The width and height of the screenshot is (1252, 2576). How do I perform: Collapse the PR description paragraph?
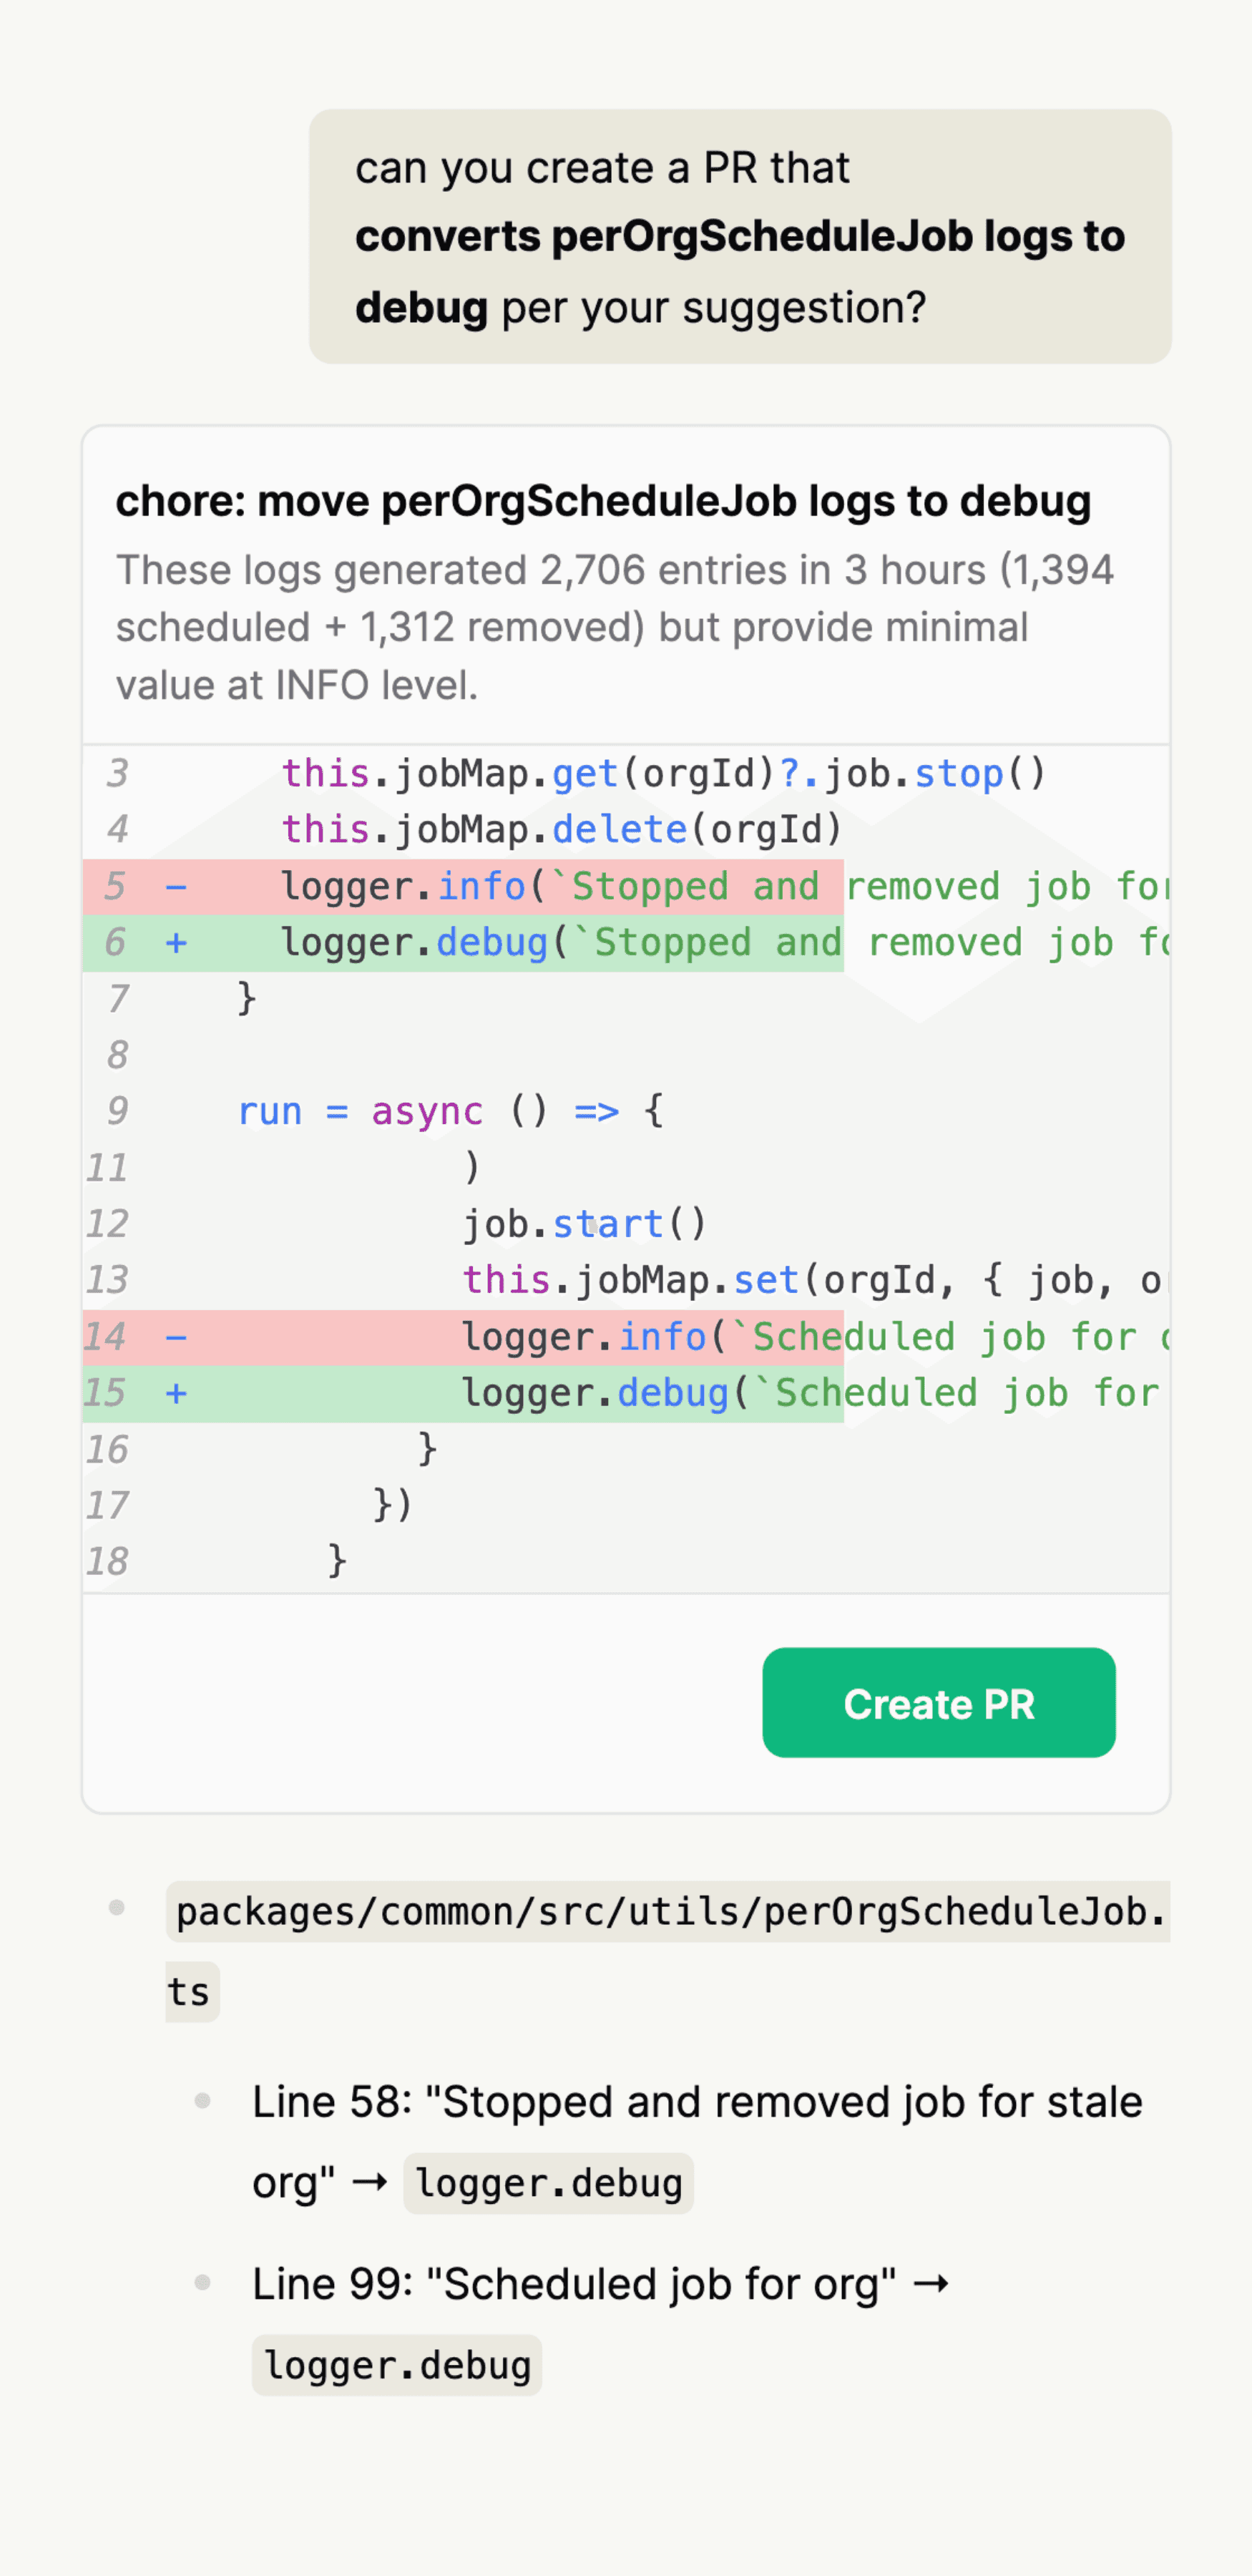[x=617, y=626]
